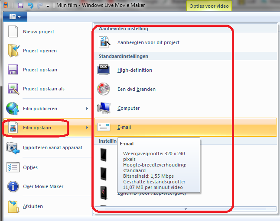
Task: Click the first black phone device icon
Action: coord(104,155)
